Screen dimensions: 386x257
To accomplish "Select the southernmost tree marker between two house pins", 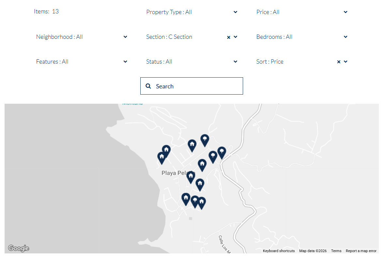I will [195, 202].
